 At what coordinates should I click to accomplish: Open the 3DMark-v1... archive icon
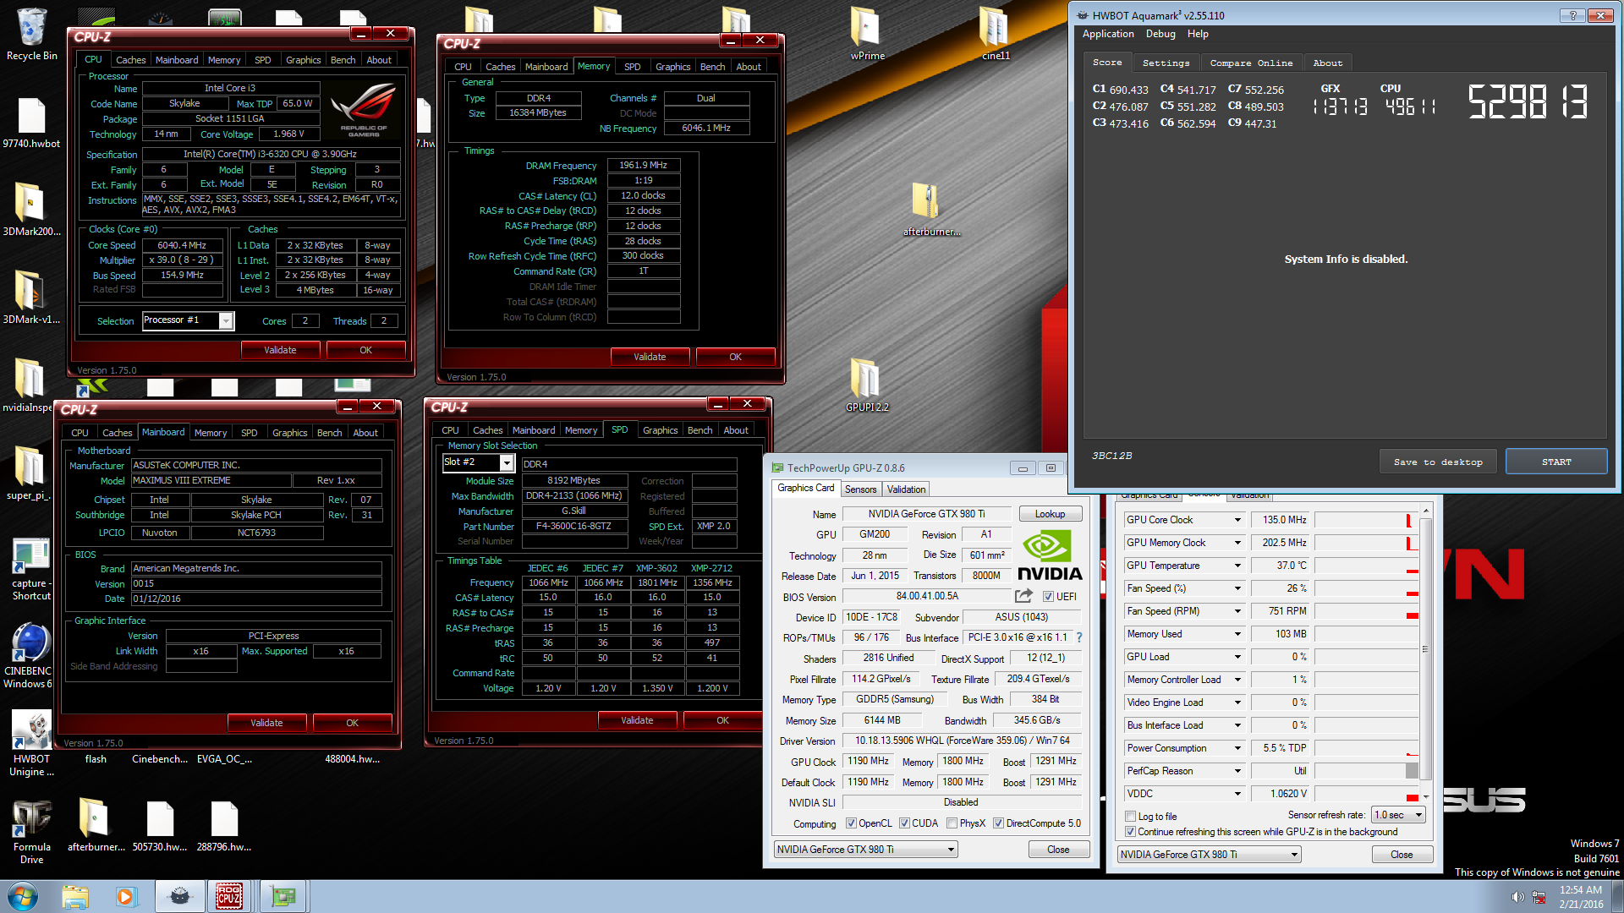point(31,298)
